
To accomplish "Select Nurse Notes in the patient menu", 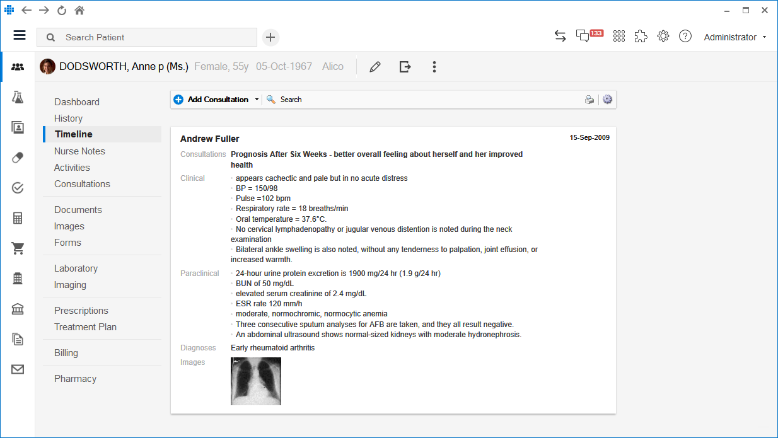I will [79, 151].
